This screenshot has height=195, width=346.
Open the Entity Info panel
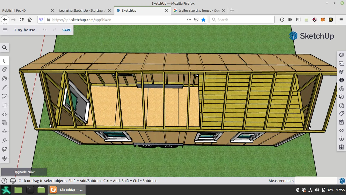point(341,55)
